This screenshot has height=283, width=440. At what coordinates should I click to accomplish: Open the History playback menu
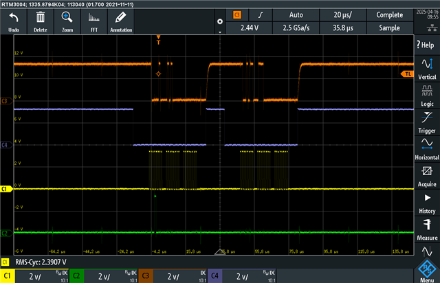pos(427,203)
